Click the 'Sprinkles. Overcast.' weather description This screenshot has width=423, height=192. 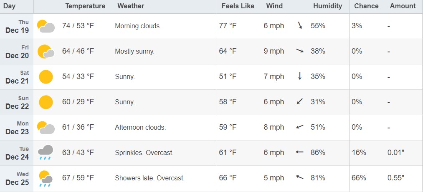(144, 153)
